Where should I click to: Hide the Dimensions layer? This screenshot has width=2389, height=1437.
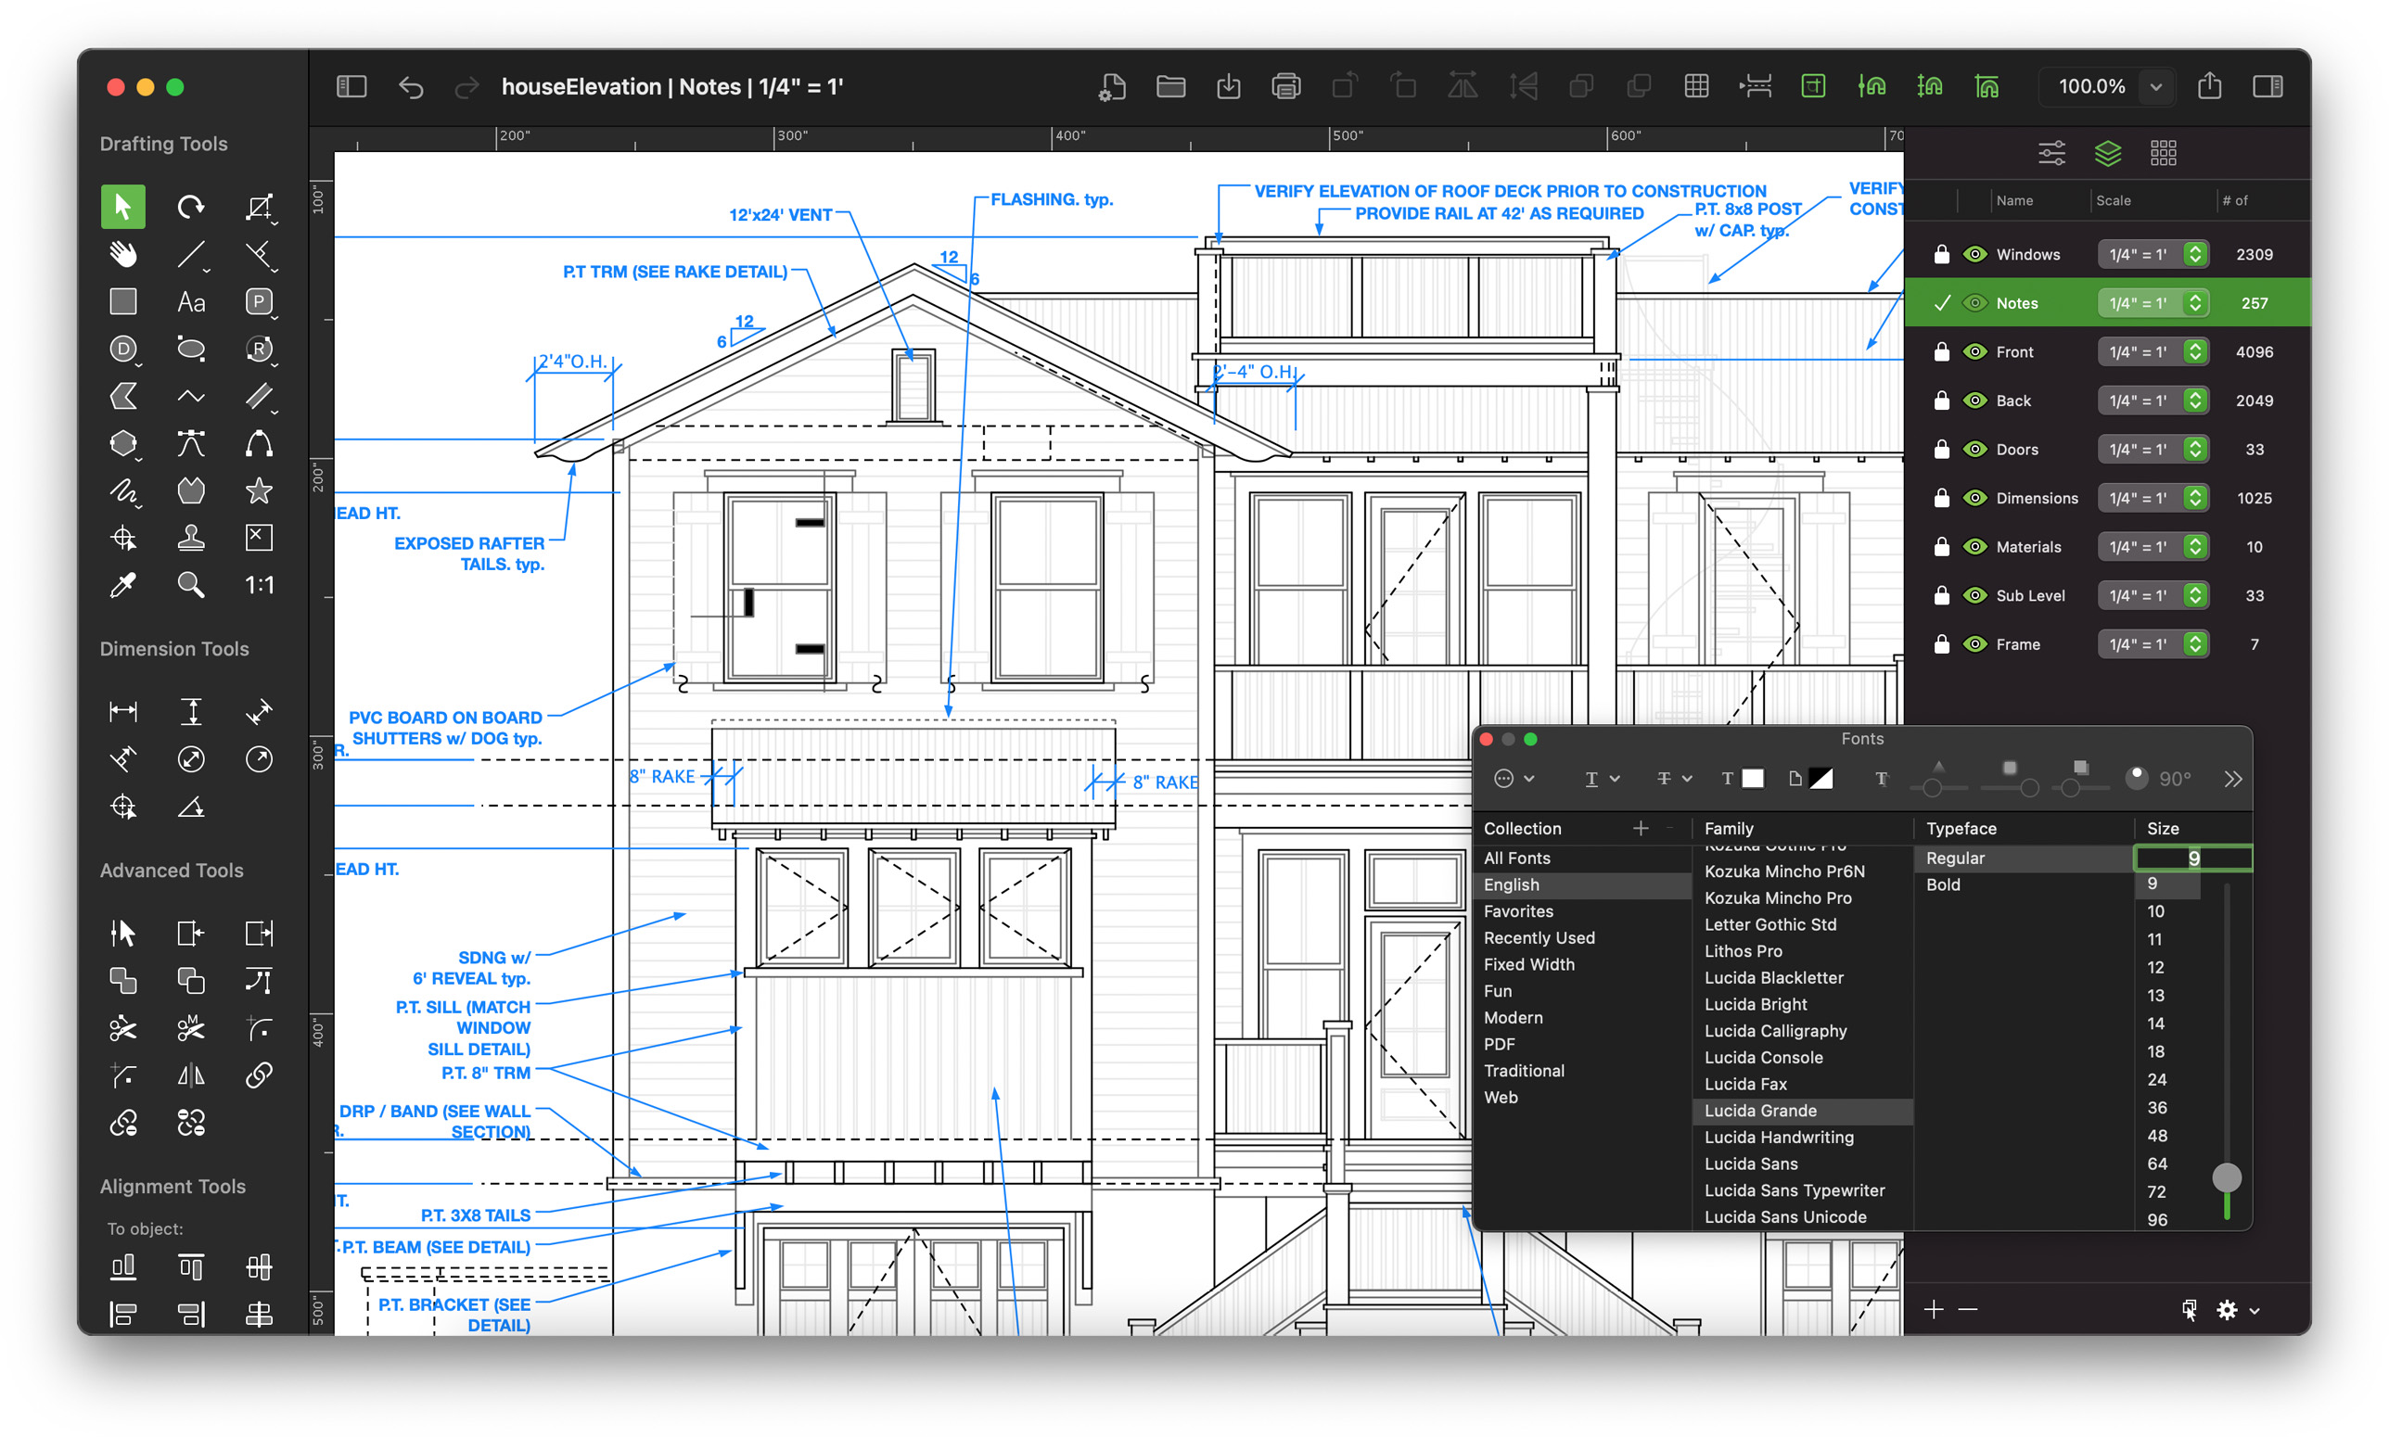click(x=1975, y=498)
